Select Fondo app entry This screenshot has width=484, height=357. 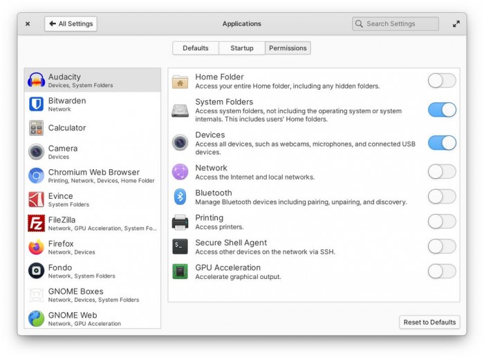(92, 271)
